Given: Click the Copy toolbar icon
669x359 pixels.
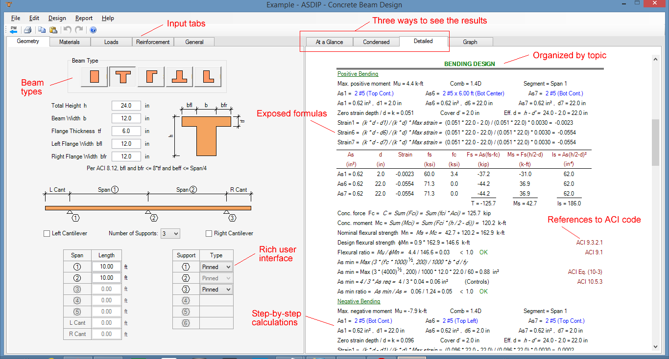Looking at the screenshot, I should click(42, 30).
